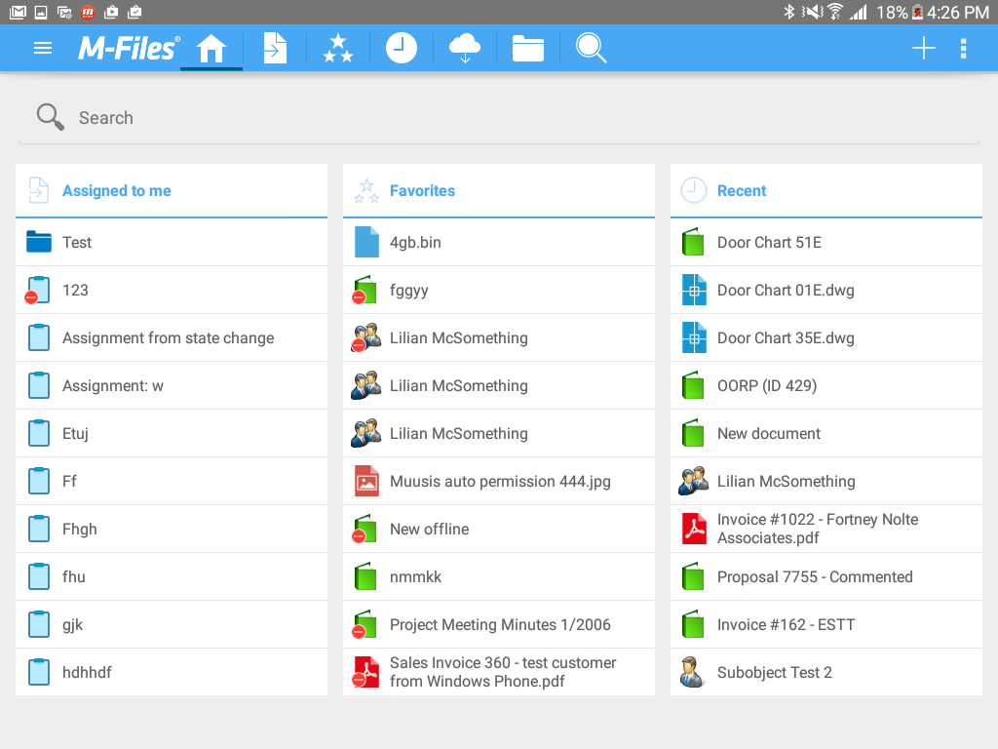Tap the Ff assignment clipboard icon

39,481
